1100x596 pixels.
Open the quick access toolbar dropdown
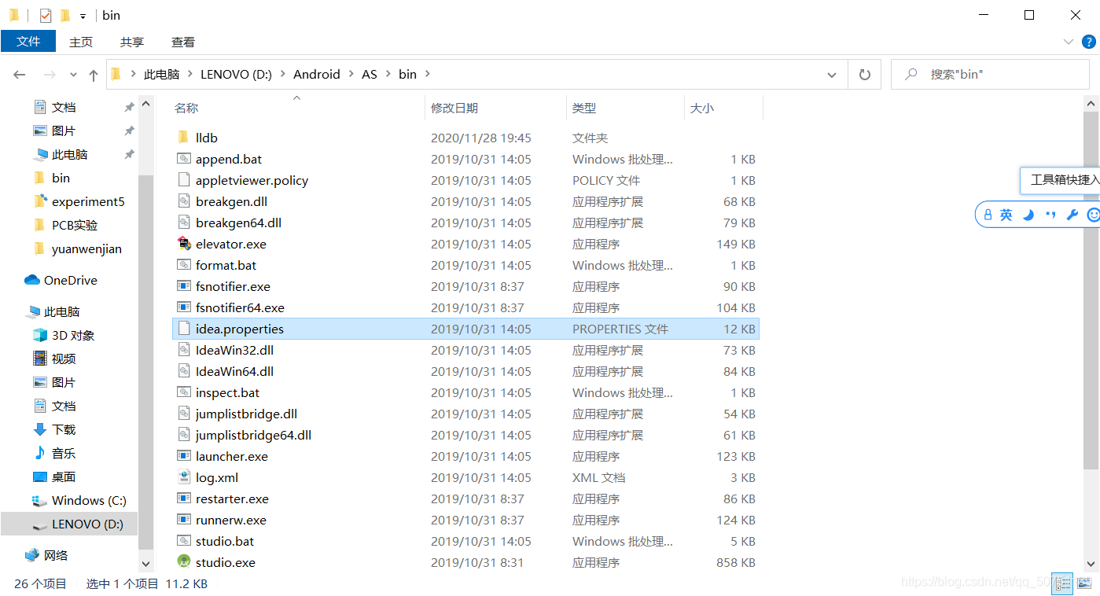(x=83, y=16)
